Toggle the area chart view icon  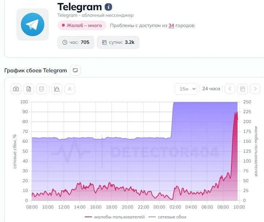click(x=57, y=89)
